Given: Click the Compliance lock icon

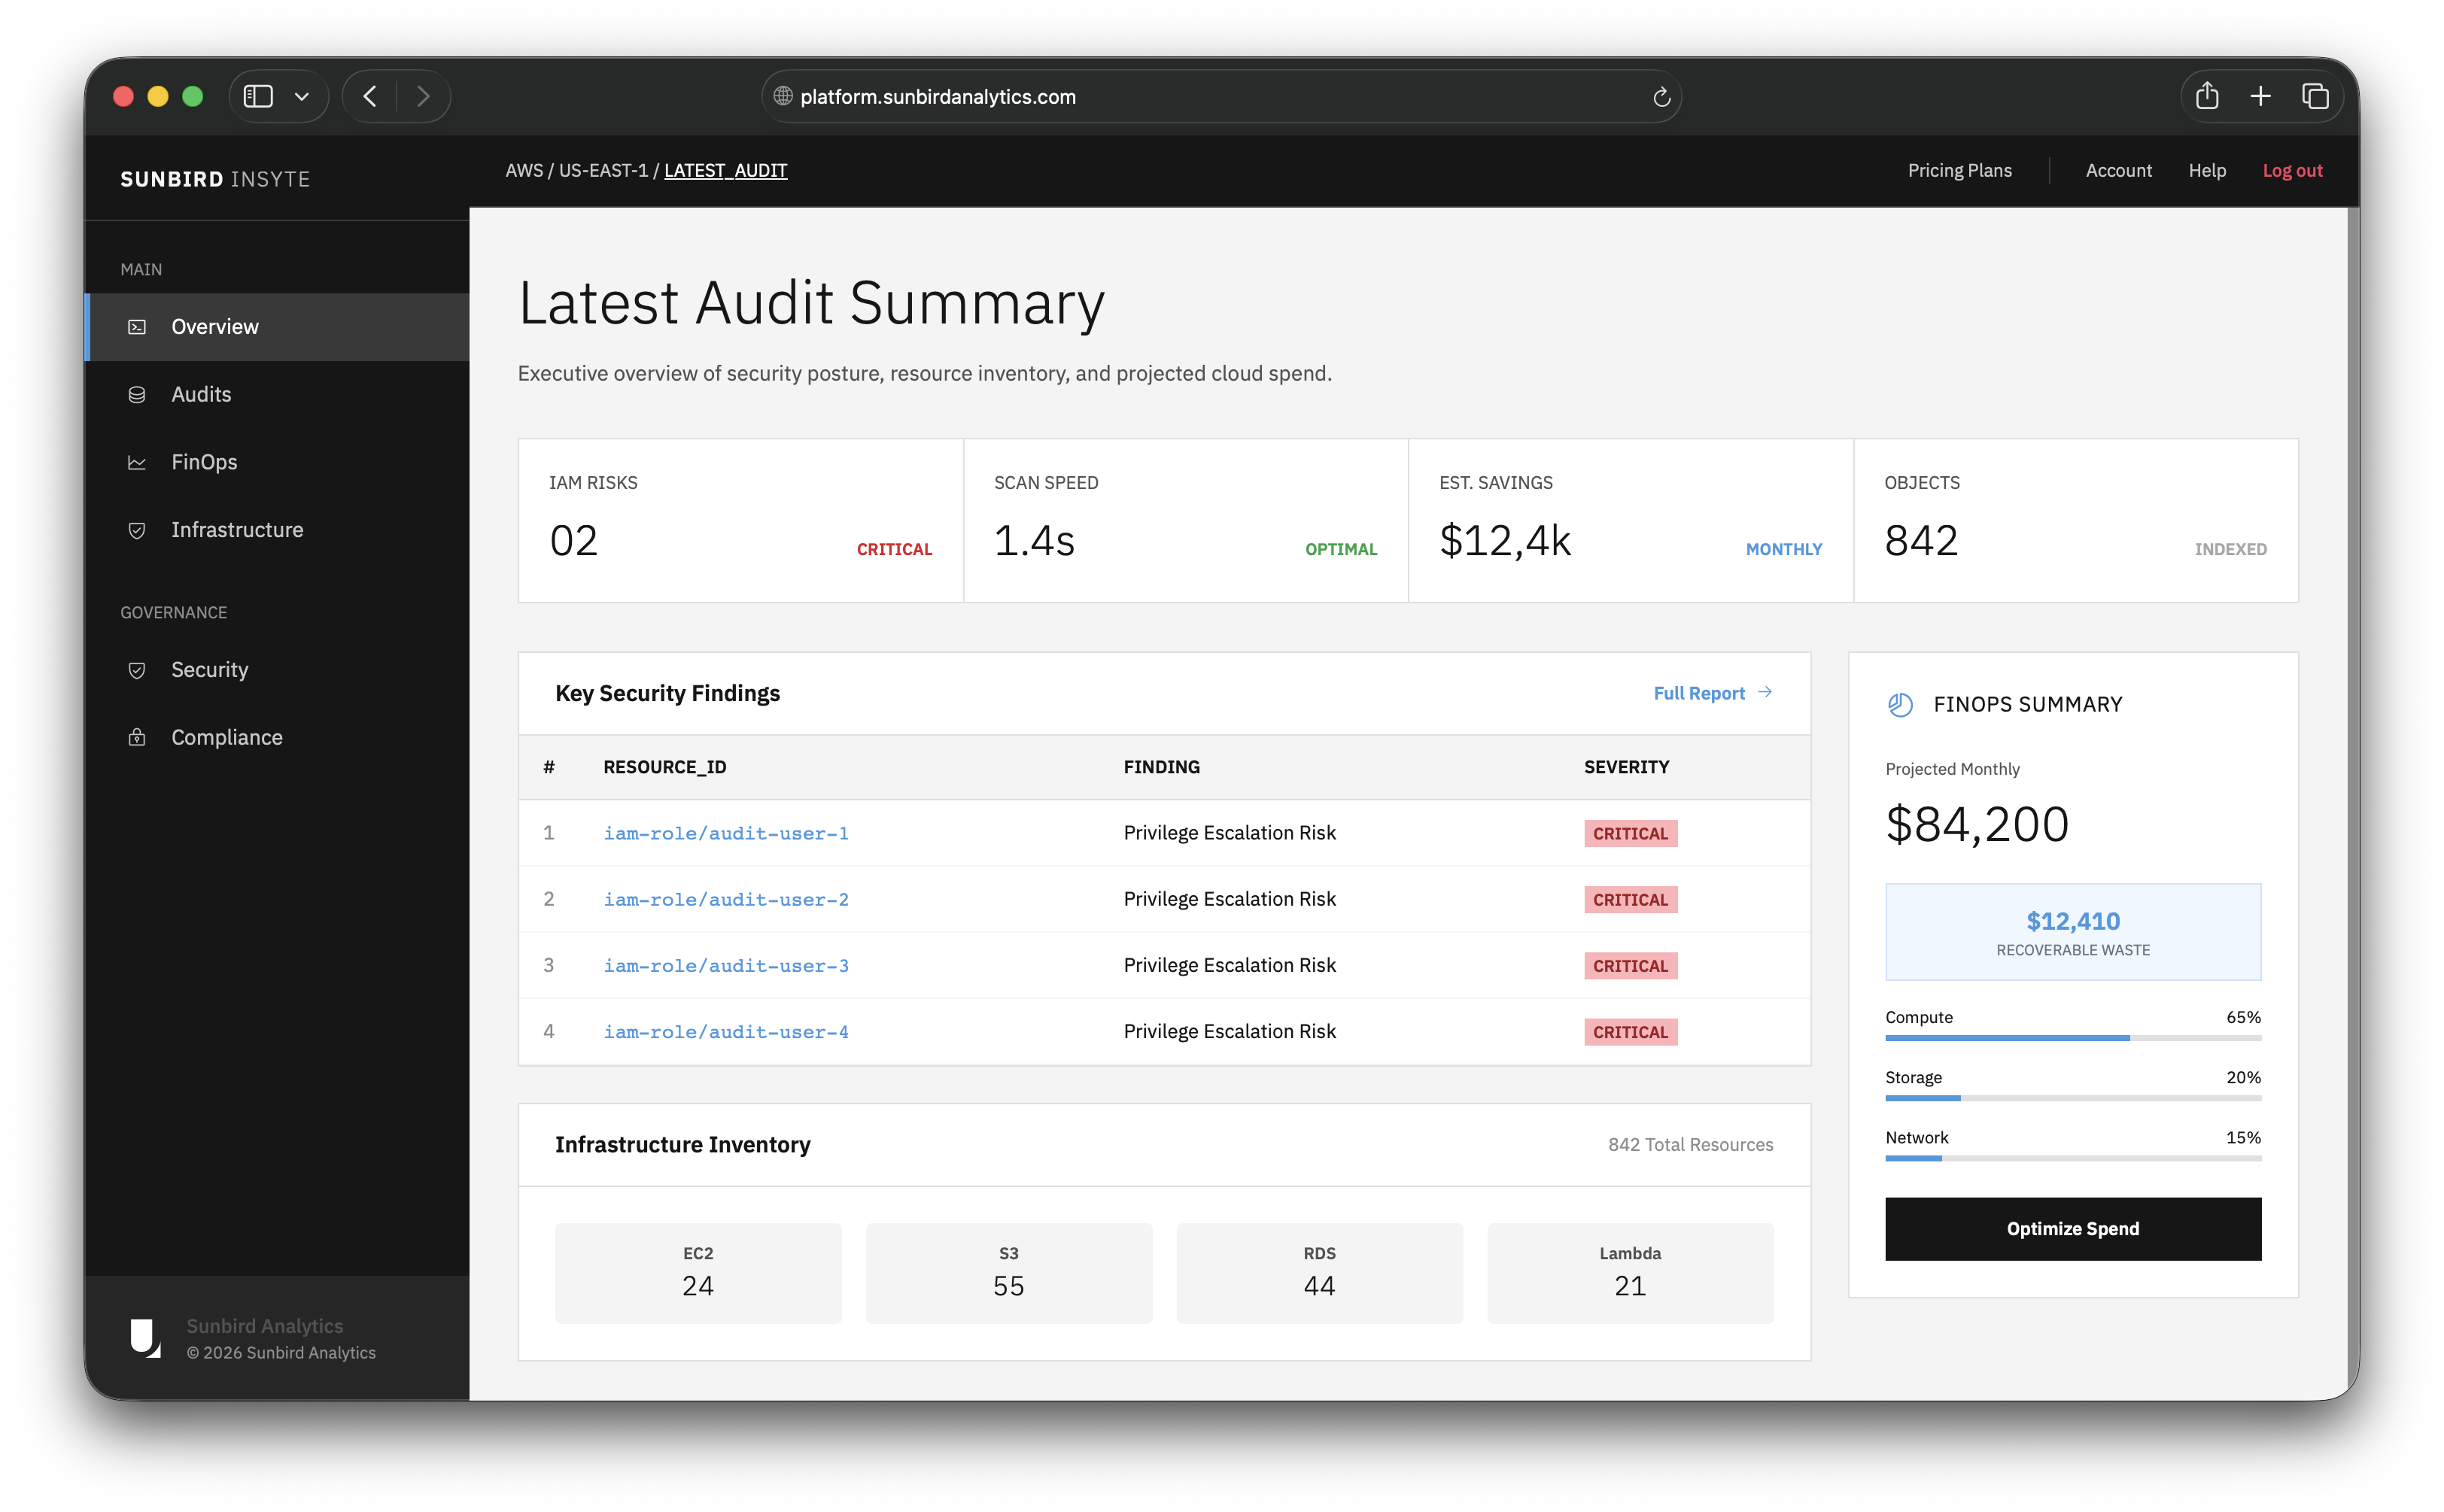Looking at the screenshot, I should pos(137,737).
